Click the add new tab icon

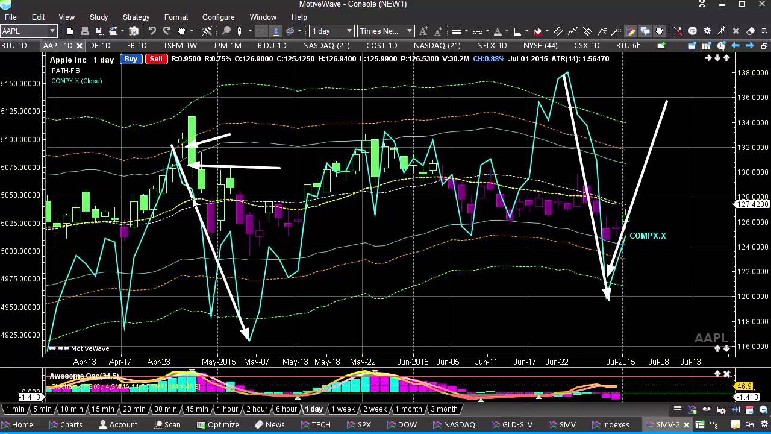[x=661, y=46]
